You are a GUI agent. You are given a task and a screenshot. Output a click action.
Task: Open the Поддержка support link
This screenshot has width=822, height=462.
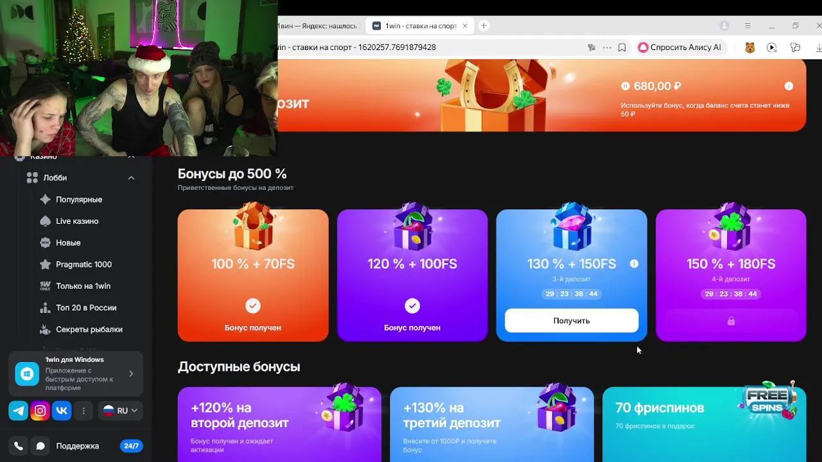(77, 446)
